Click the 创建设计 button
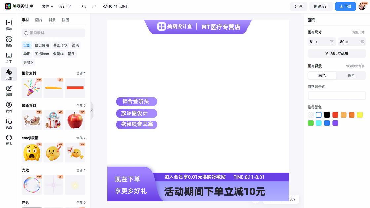Screen dimensions: 370x208 click(321, 6)
